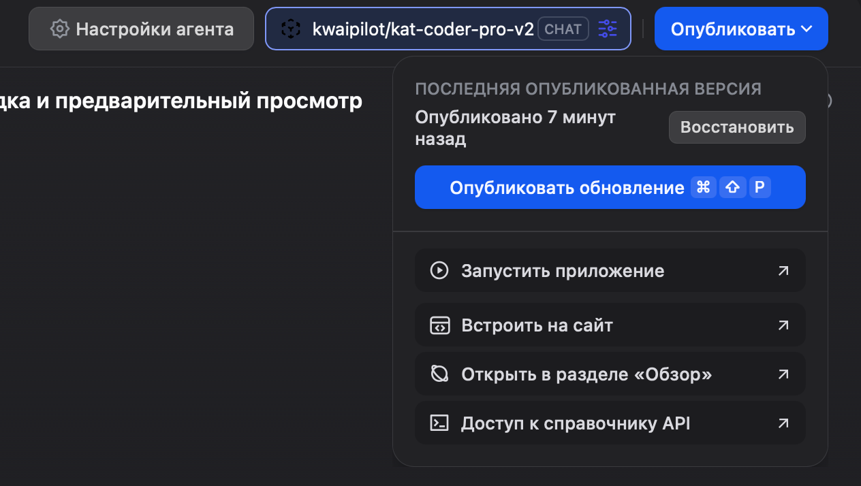Click the CHAT badge in the model selector
Viewport: 861px width, 486px height.
[563, 29]
